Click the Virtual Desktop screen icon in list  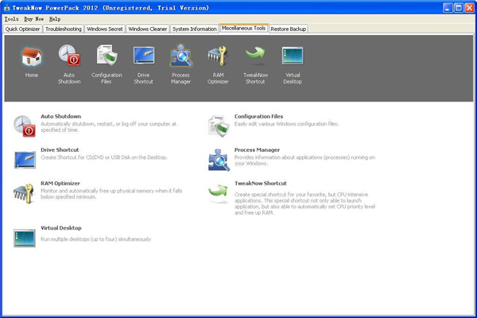click(x=25, y=238)
